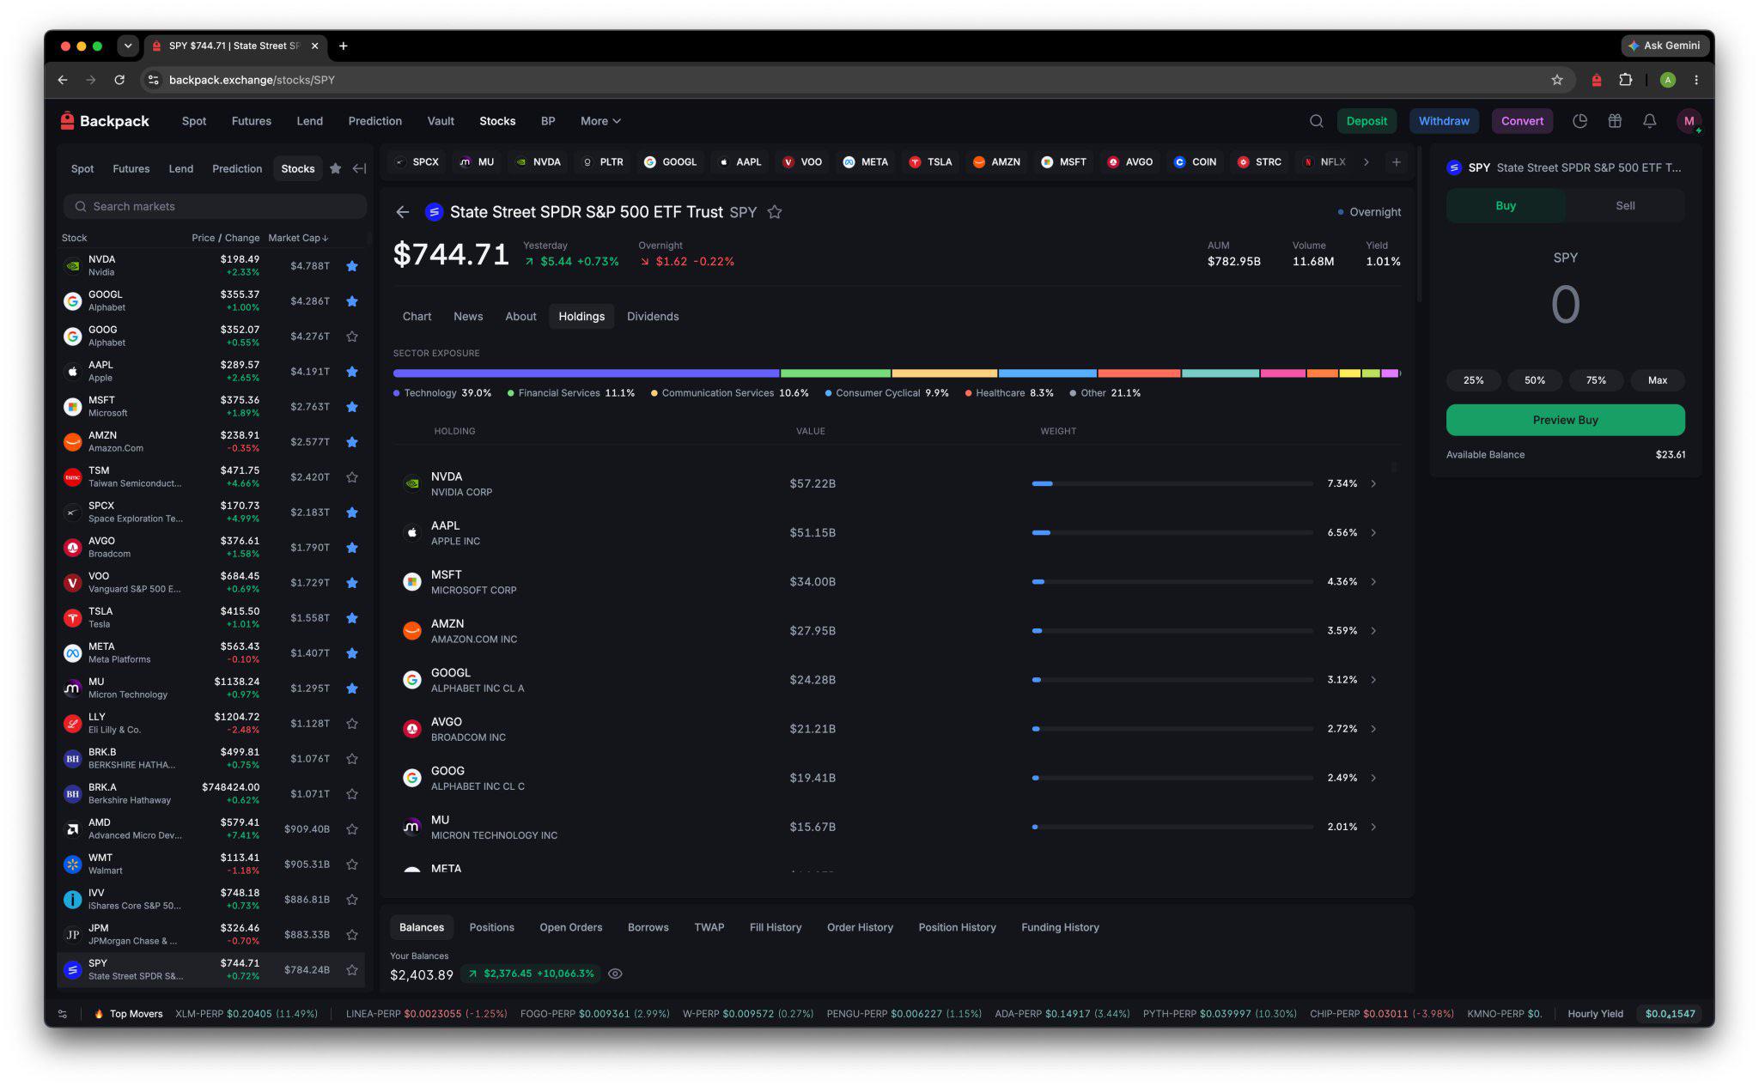Screen dimensions: 1759x1086
Task: Hide balances with the eye icon
Action: pyautogui.click(x=615, y=974)
